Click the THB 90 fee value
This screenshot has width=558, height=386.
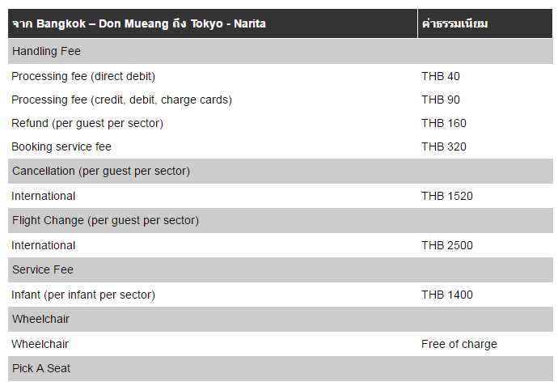(441, 100)
